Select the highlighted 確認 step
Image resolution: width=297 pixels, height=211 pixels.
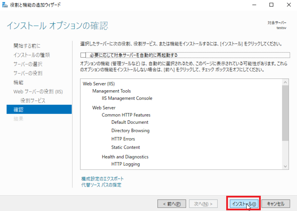pyautogui.click(x=39, y=110)
